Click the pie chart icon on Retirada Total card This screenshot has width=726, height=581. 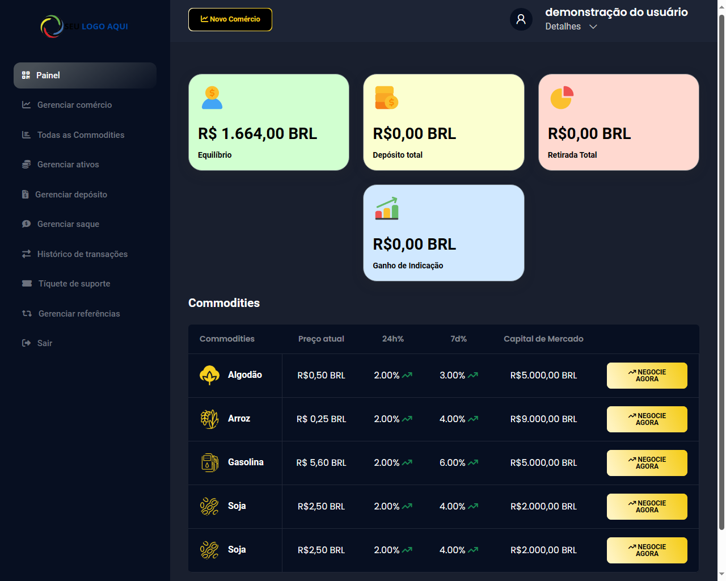pos(562,98)
